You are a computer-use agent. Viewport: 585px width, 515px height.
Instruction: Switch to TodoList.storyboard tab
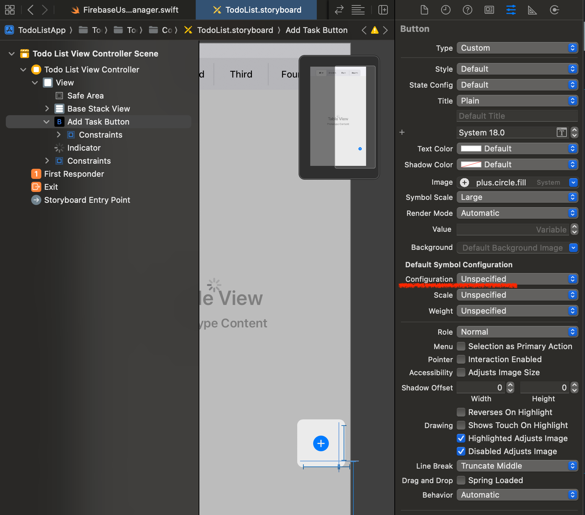click(256, 10)
